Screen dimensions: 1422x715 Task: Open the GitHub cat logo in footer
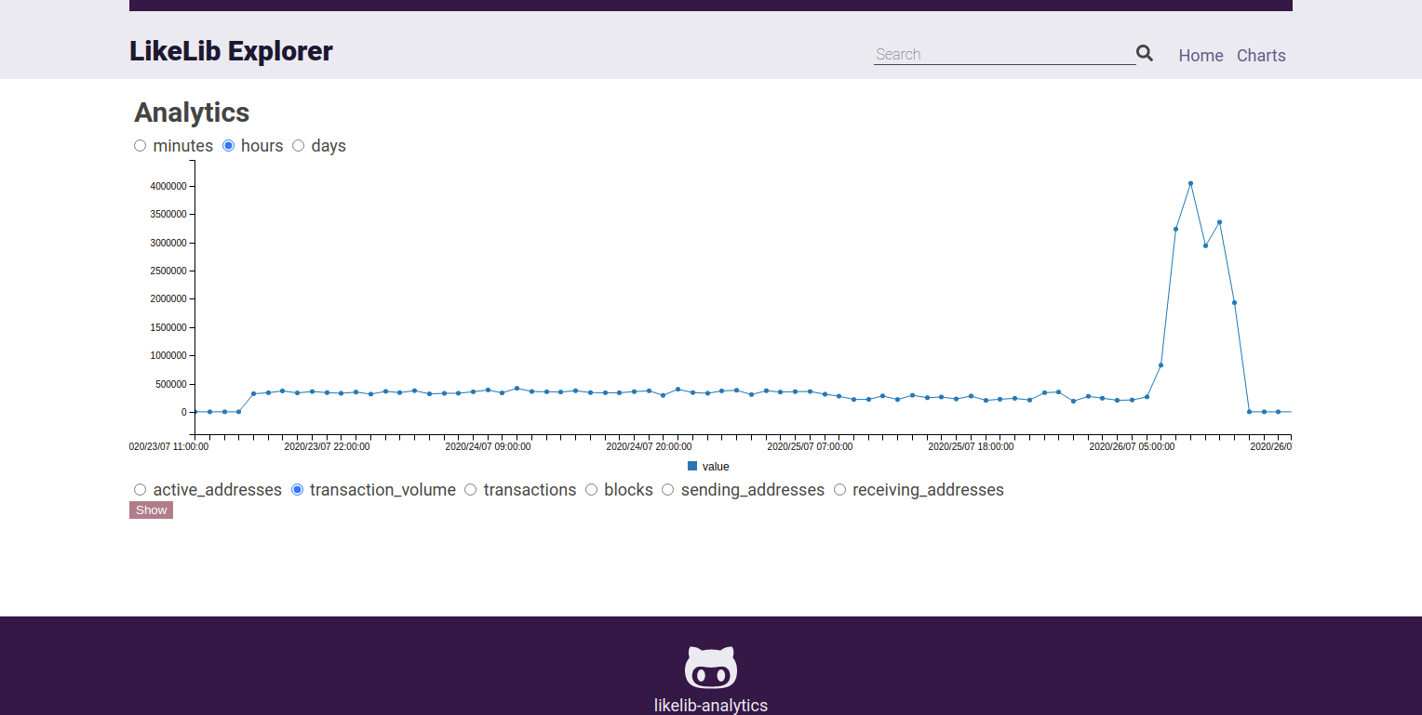click(x=711, y=667)
